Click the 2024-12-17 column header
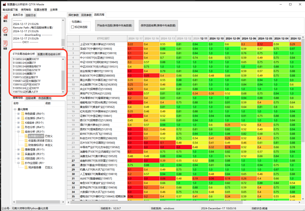Viewport: 305px width, 211px height. (135, 38)
